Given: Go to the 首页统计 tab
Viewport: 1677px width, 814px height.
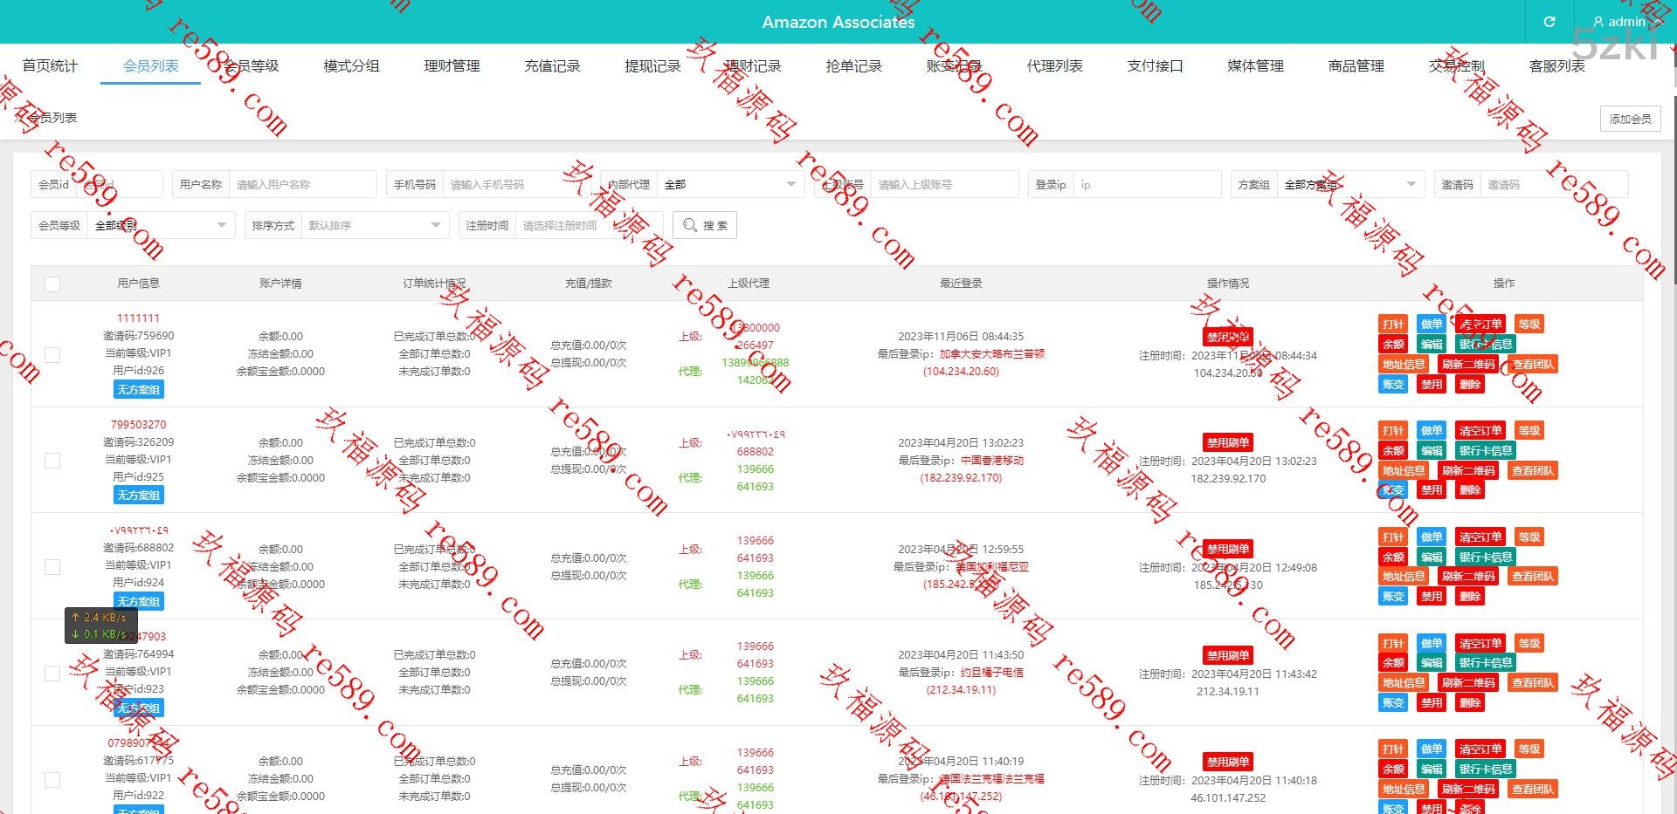Looking at the screenshot, I should tap(50, 66).
